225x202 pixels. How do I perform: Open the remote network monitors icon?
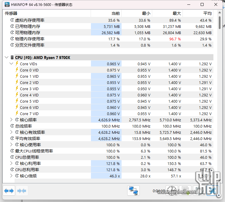(133, 191)
